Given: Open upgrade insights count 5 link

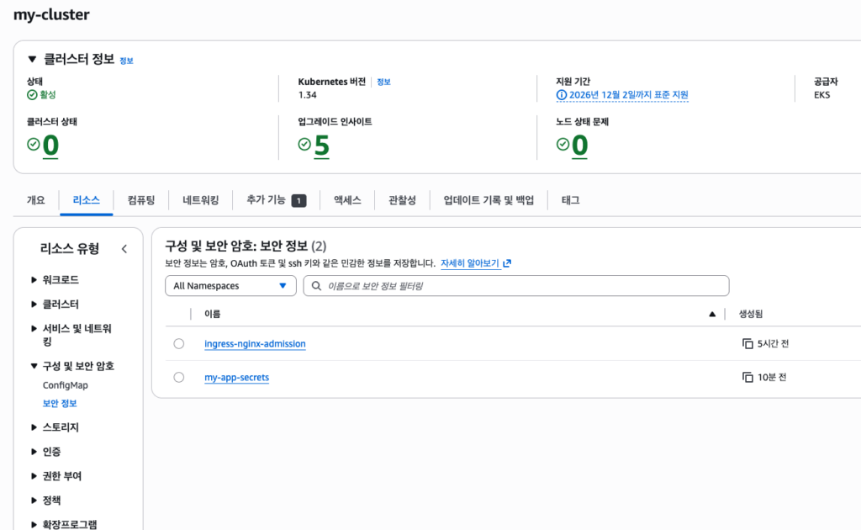Looking at the screenshot, I should [x=321, y=146].
